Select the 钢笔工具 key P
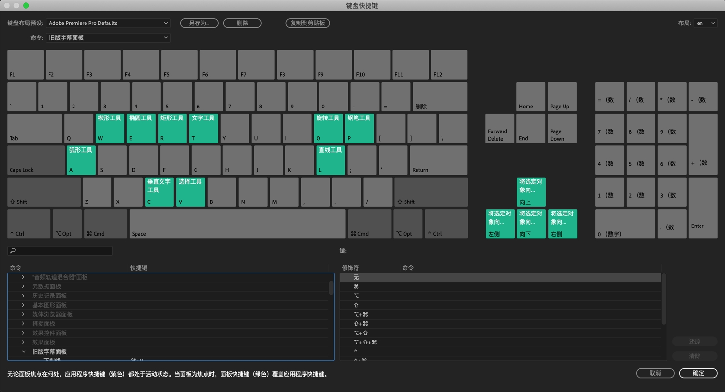The image size is (725, 392). tap(359, 128)
